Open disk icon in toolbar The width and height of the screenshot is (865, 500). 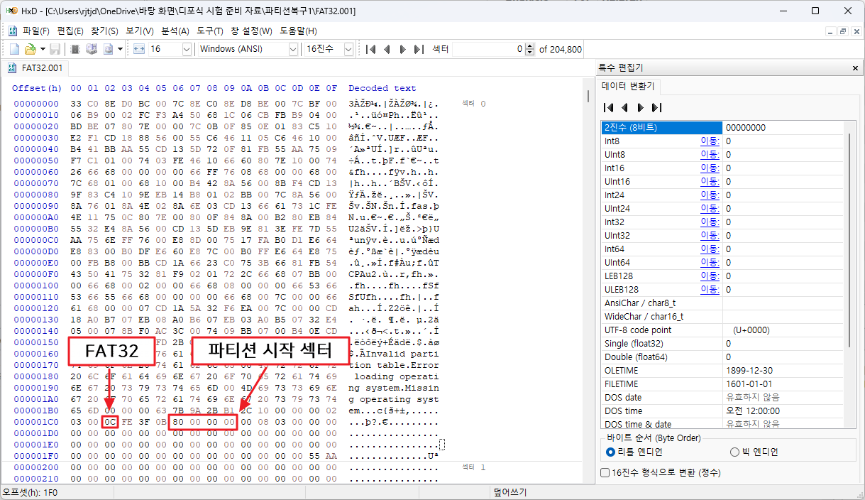click(92, 49)
